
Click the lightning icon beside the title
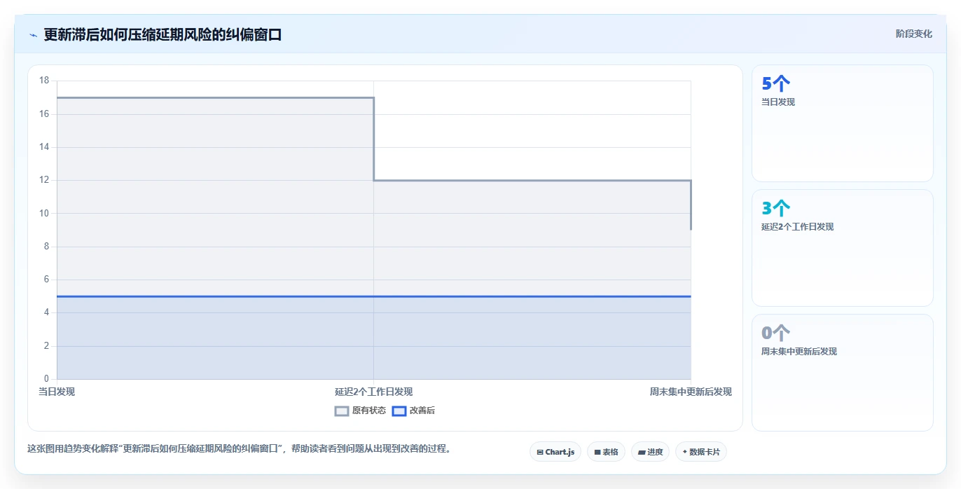[33, 35]
